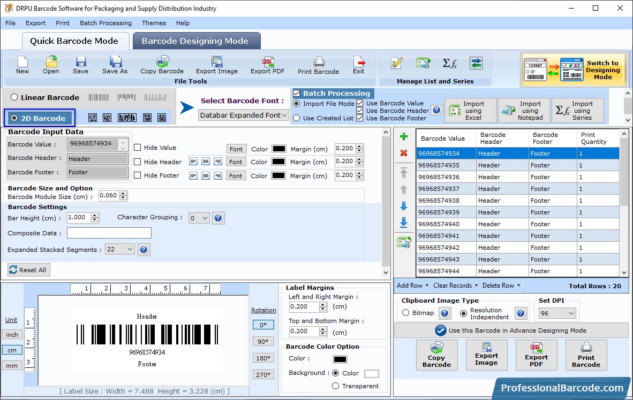Click the Save icon in File Tools
This screenshot has height=400, width=633.
(80, 65)
